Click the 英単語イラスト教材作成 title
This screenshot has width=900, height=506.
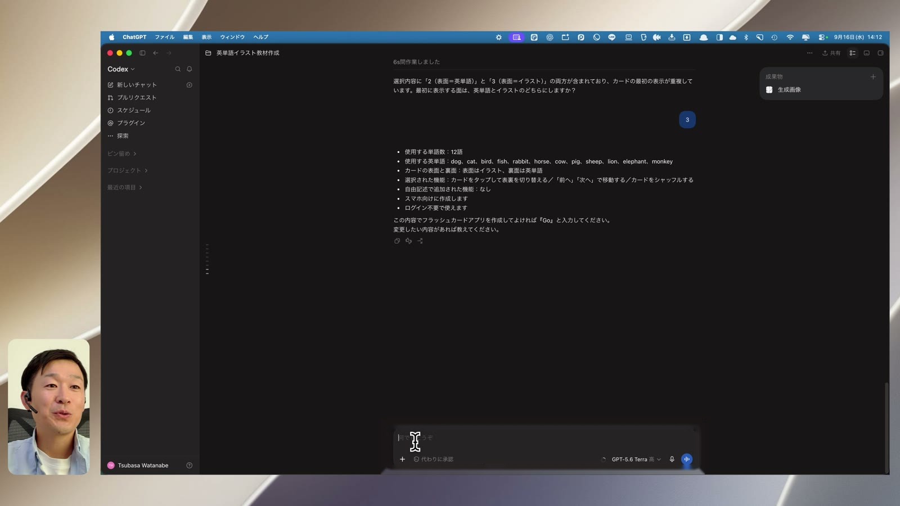point(247,53)
